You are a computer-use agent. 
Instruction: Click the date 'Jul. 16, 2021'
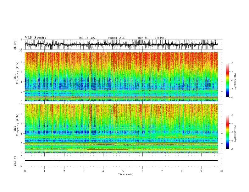coord(88,38)
